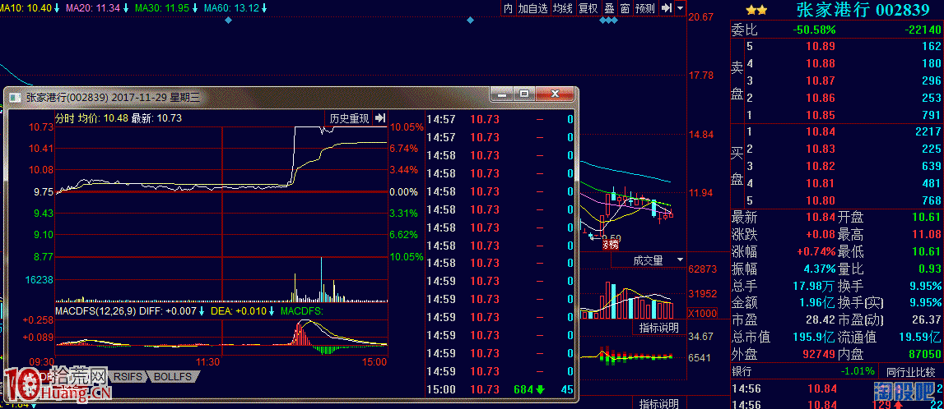Click sell level 1 price 10.85
This screenshot has height=409, width=944.
pos(820,115)
